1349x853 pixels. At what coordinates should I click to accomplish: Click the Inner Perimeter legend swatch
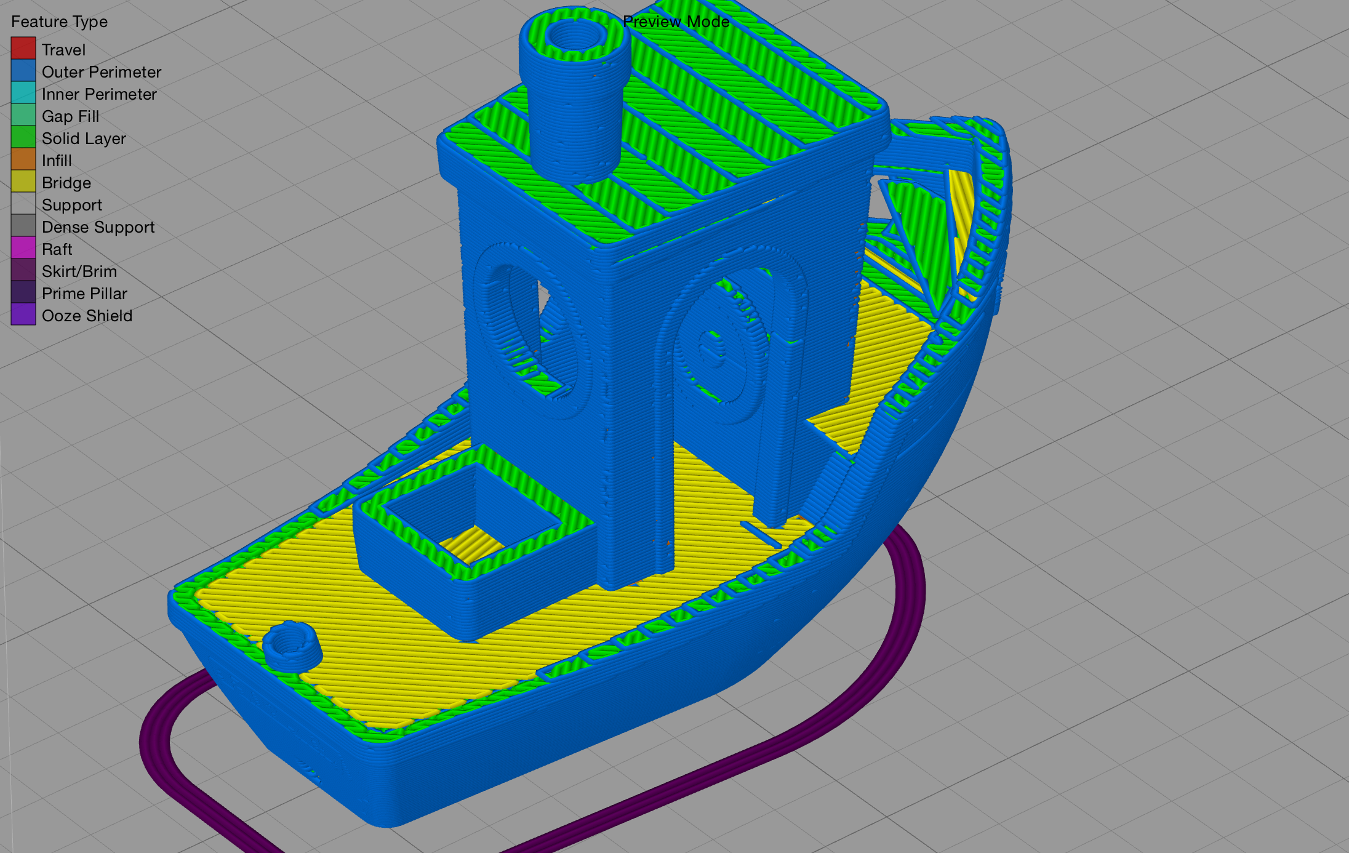pos(23,93)
